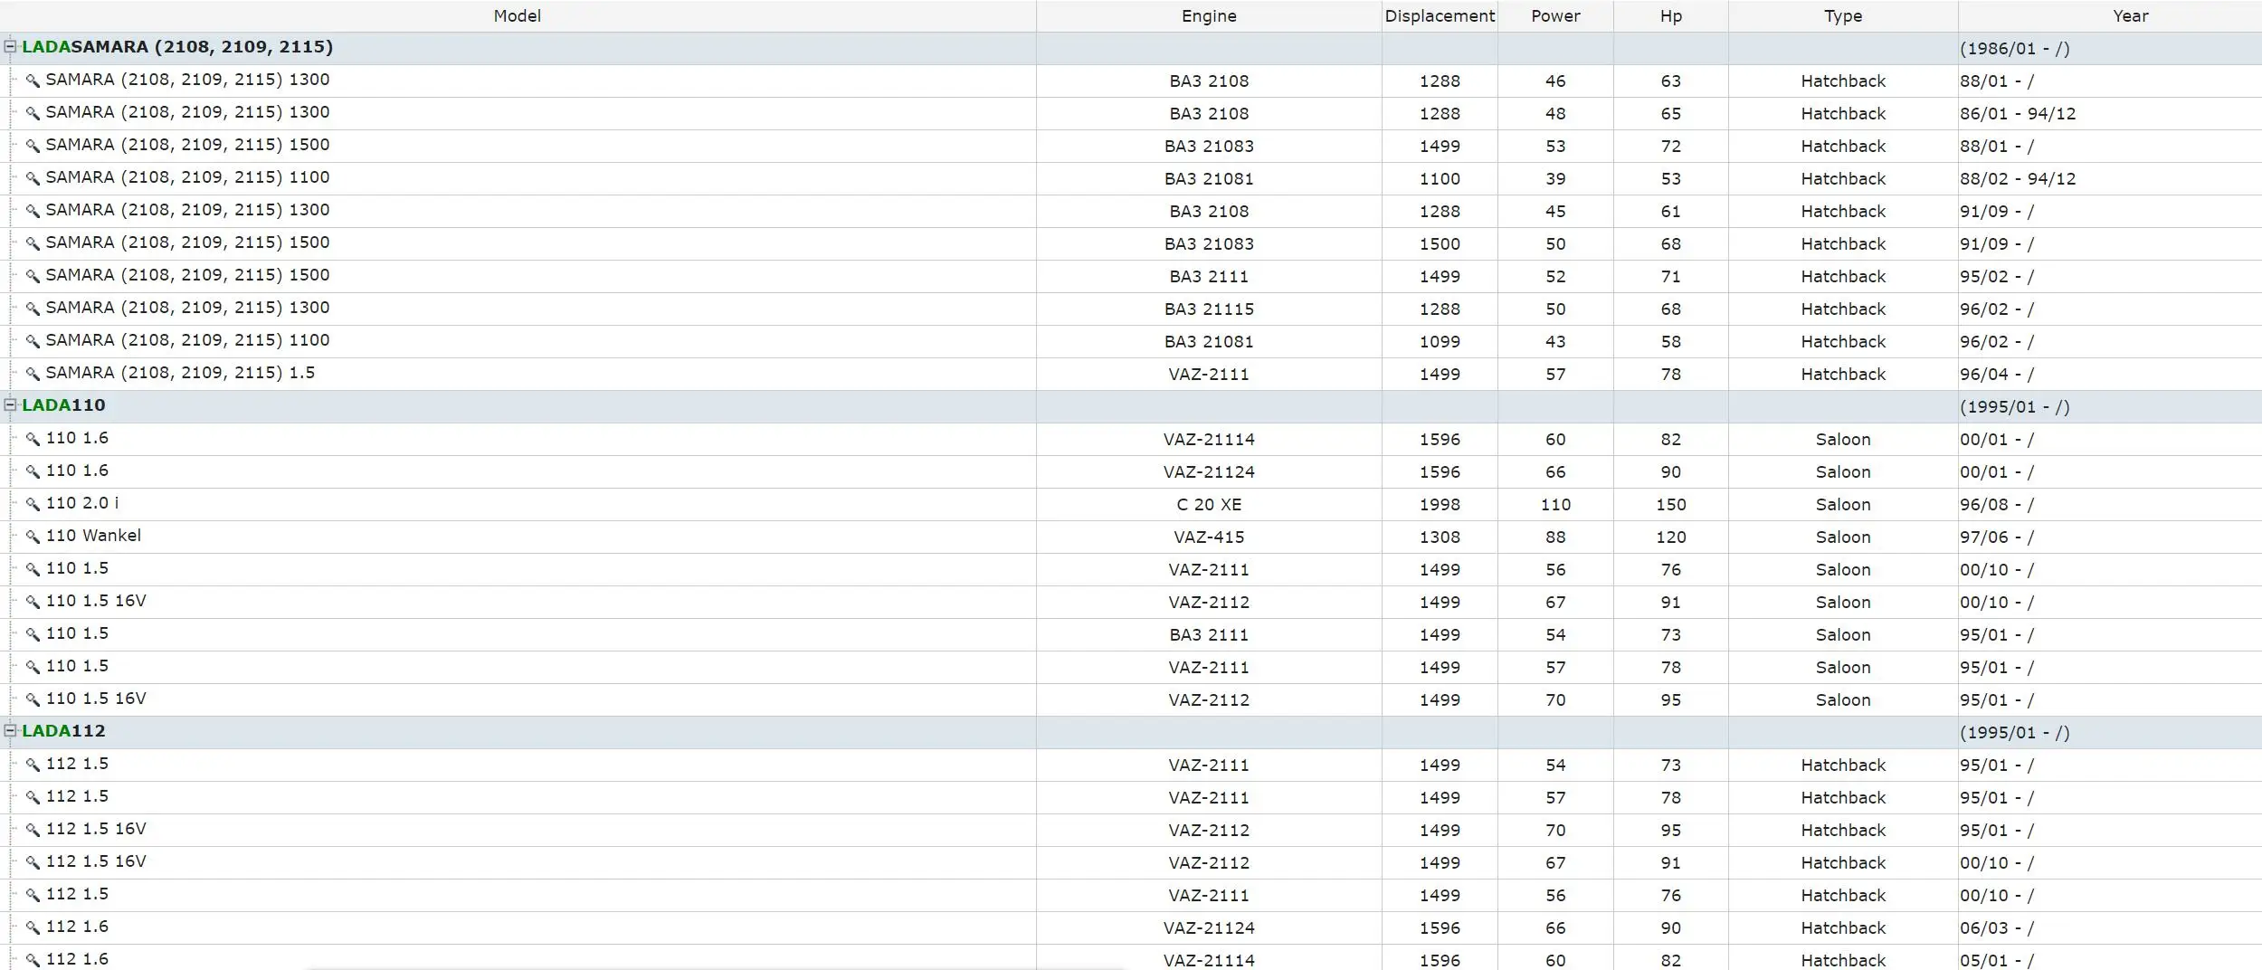Open the magnifier icon beside 110 Wankel

(33, 537)
